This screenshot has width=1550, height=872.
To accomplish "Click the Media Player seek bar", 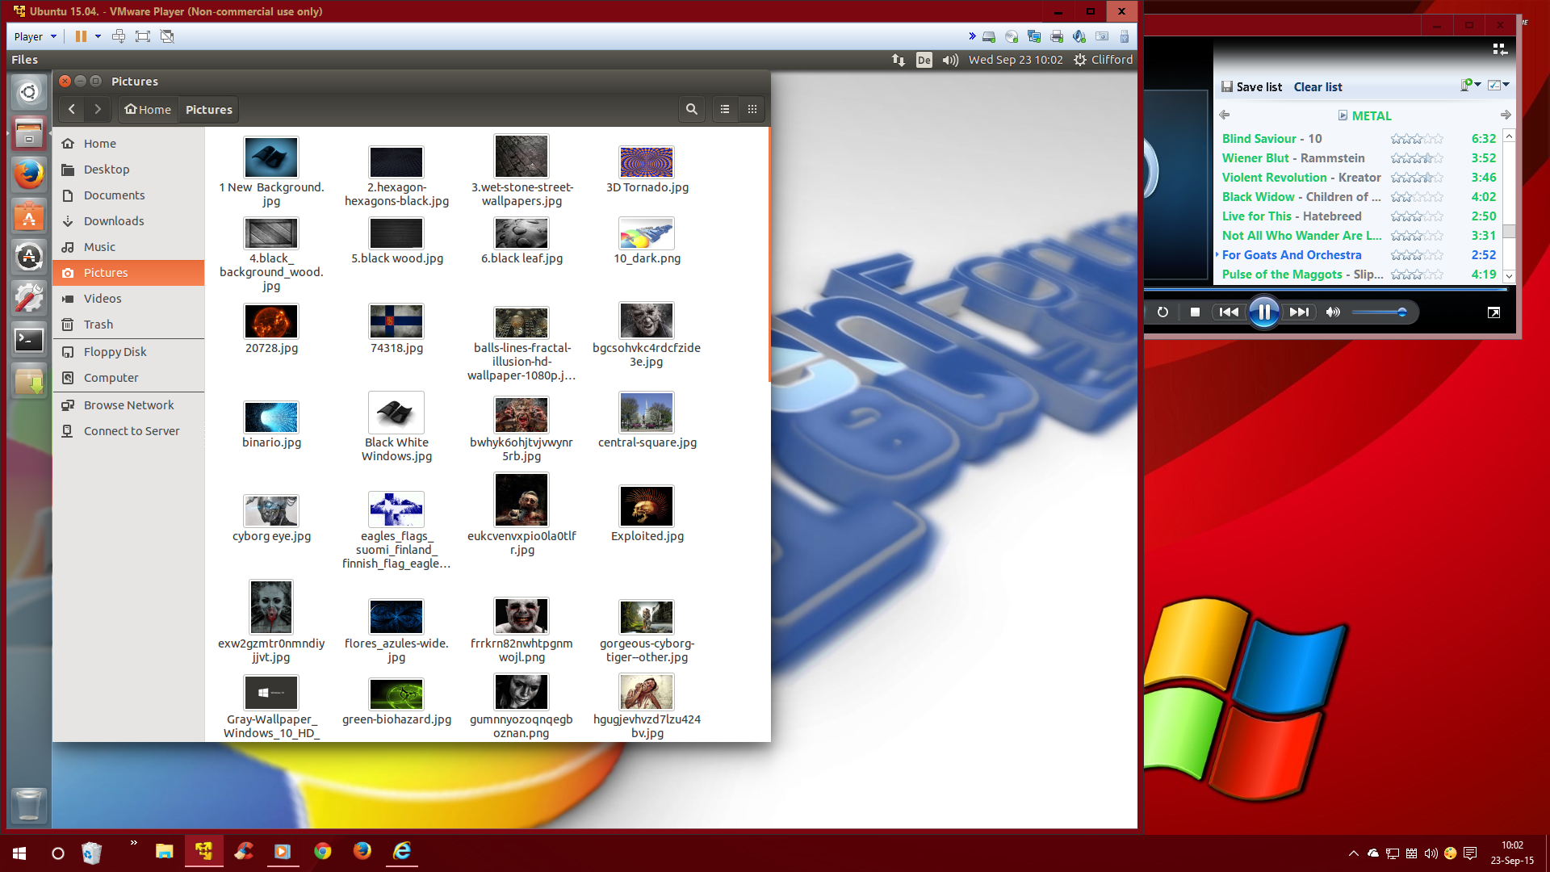I will coord(1326,288).
